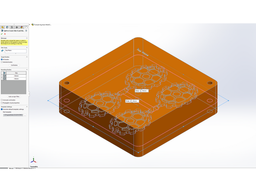This screenshot has width=256, height=192.
Task: Collapse the Resulting Bodies section
Action: click(x=27, y=70)
